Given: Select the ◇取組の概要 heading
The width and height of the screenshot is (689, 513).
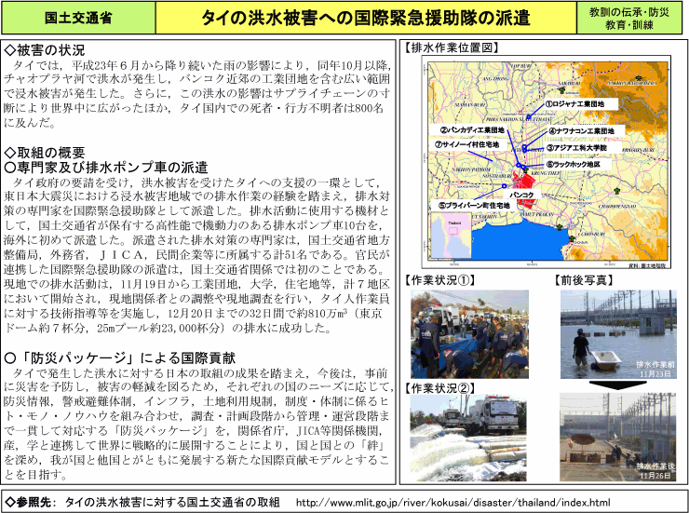Looking at the screenshot, I should click(x=45, y=153).
